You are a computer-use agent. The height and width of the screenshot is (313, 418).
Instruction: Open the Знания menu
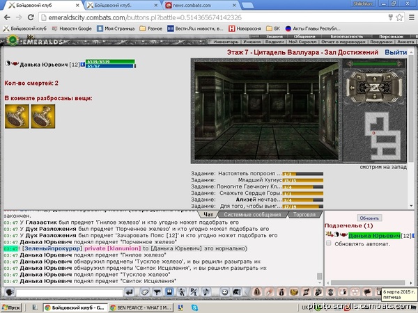click(x=274, y=36)
